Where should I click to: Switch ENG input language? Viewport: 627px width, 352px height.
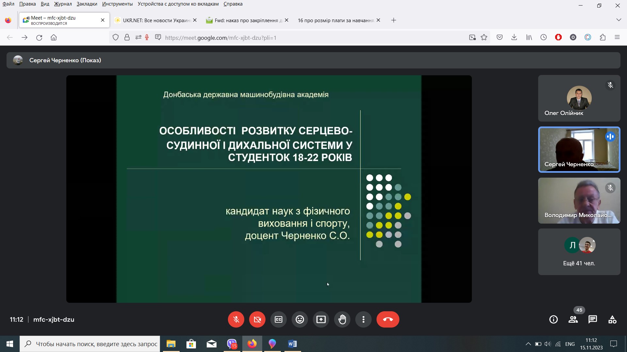[570, 344]
